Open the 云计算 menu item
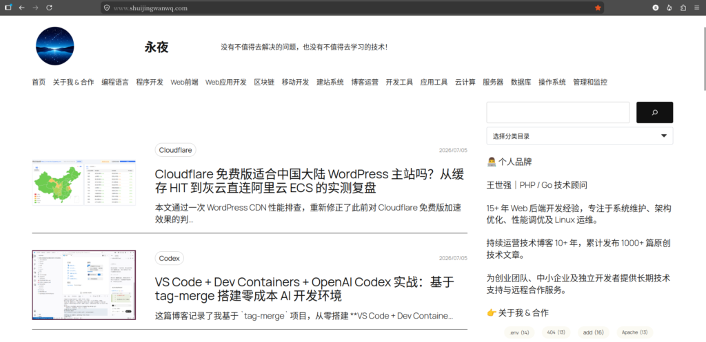Image resolution: width=706 pixels, height=342 pixels. (x=465, y=83)
